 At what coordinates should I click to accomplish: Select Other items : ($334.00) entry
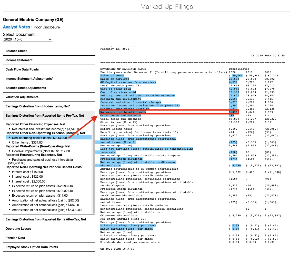[x=27, y=143]
